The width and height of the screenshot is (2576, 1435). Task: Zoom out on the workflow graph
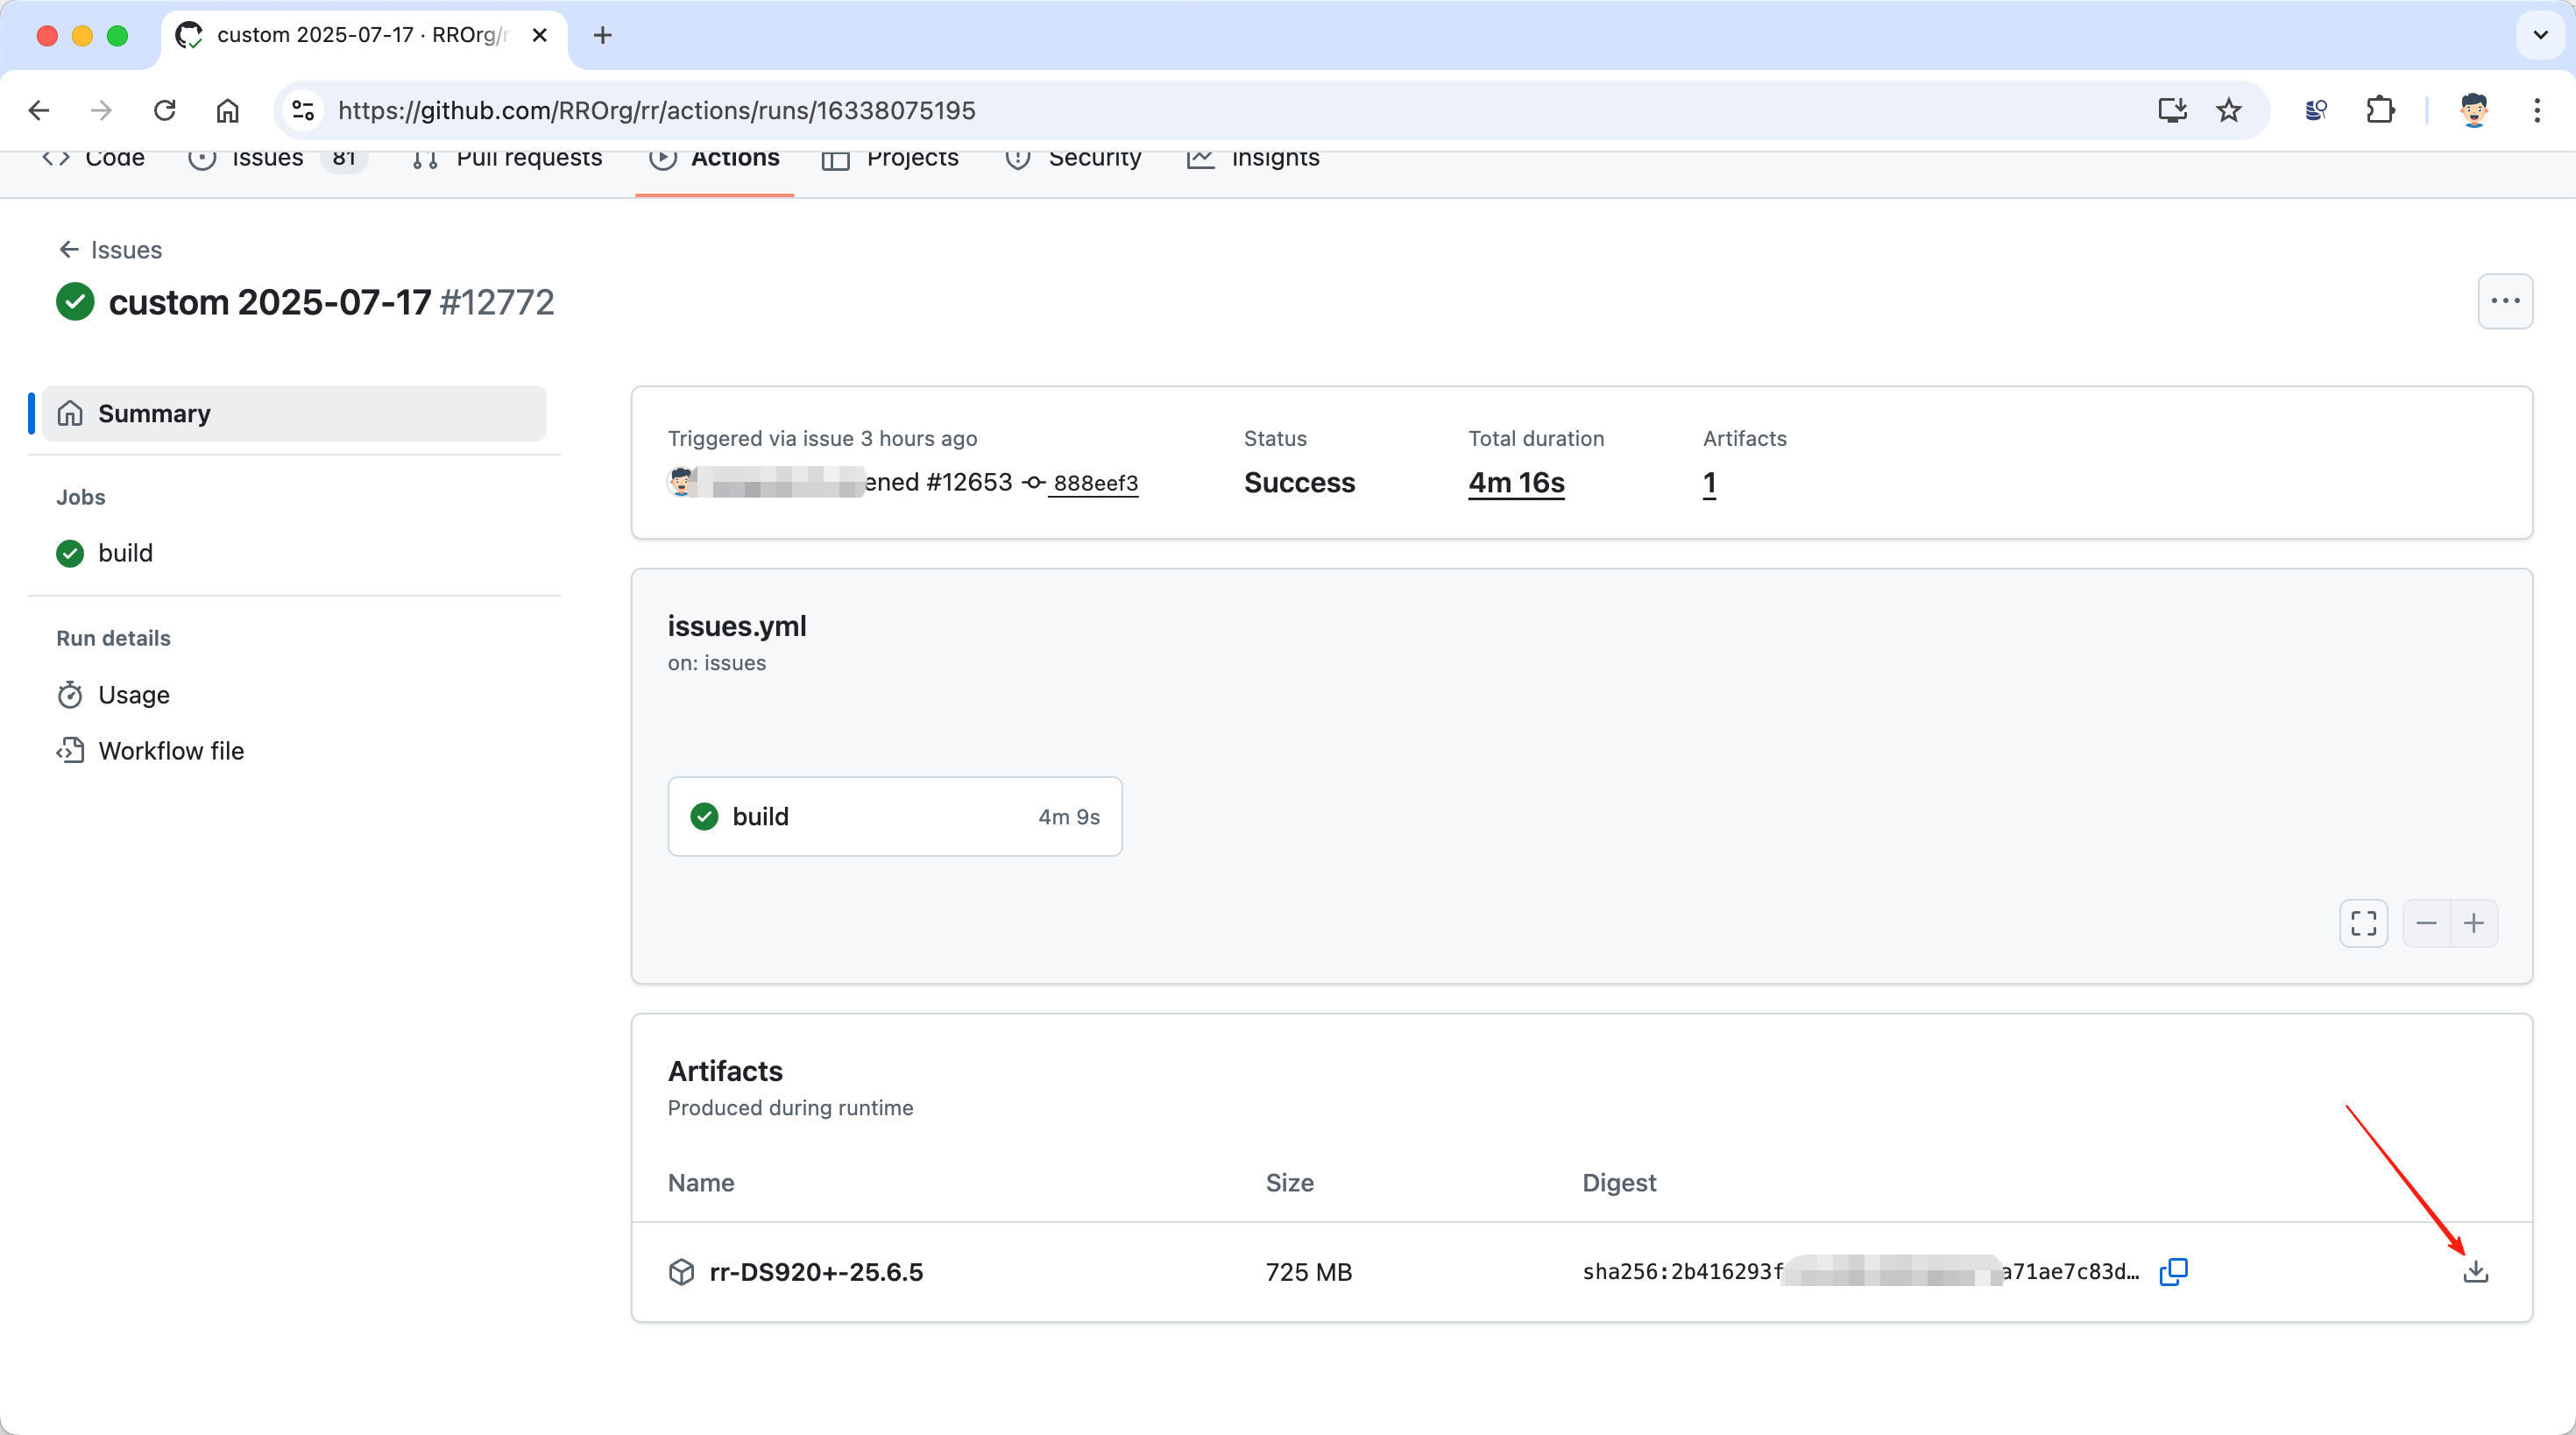coord(2426,923)
